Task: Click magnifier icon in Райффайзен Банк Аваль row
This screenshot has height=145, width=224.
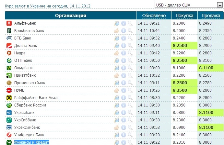Action: 130,98
